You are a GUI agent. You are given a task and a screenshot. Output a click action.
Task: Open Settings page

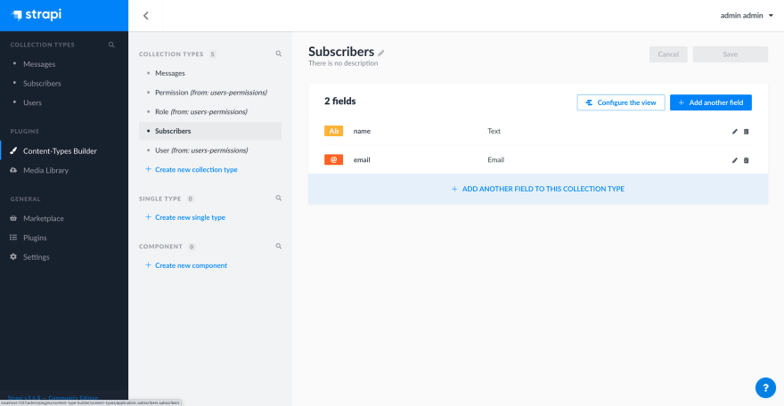(x=36, y=256)
